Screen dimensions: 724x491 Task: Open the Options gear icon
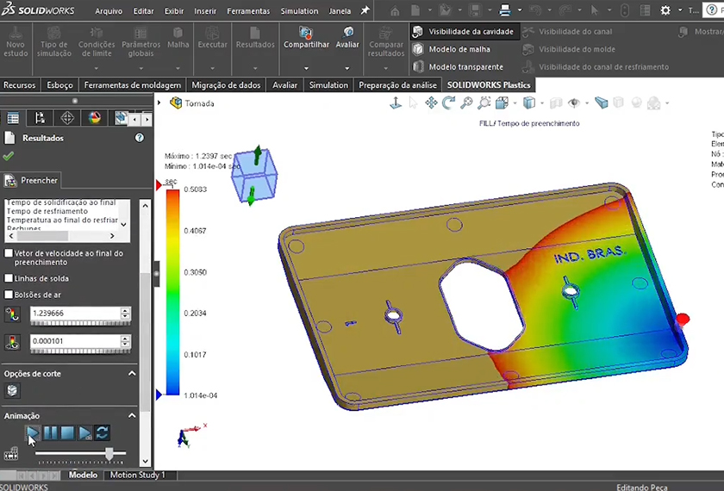tap(665, 10)
